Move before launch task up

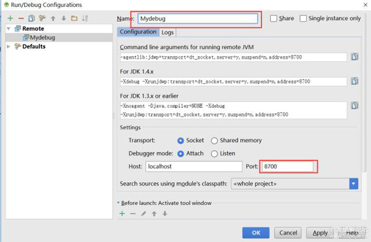[x=154, y=214]
